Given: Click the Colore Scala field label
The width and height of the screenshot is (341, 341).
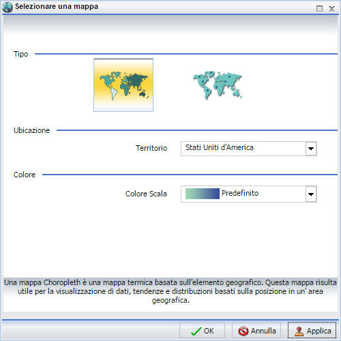Looking at the screenshot, I should 146,194.
